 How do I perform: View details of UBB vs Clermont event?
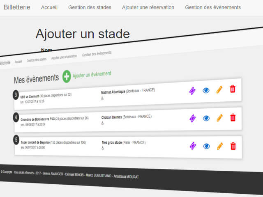coord(206,90)
